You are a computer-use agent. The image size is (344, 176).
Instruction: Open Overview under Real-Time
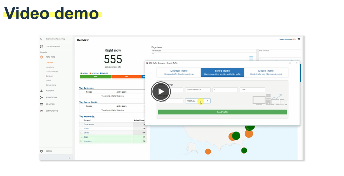(50, 63)
